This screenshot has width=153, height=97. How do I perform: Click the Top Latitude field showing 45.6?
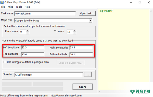(33, 54)
